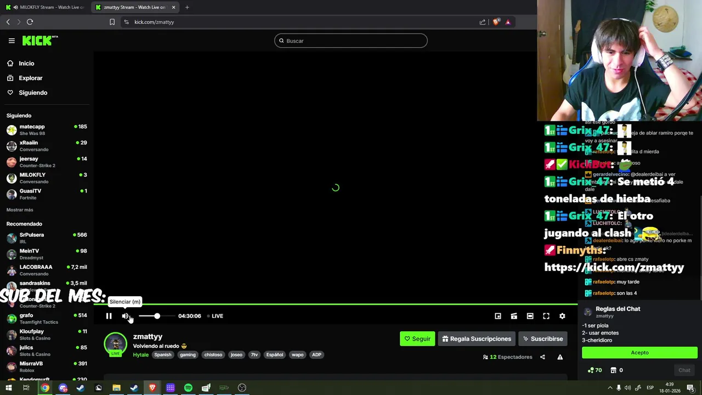702x395 pixels.
Task: Select the ADP tag
Action: click(x=316, y=355)
